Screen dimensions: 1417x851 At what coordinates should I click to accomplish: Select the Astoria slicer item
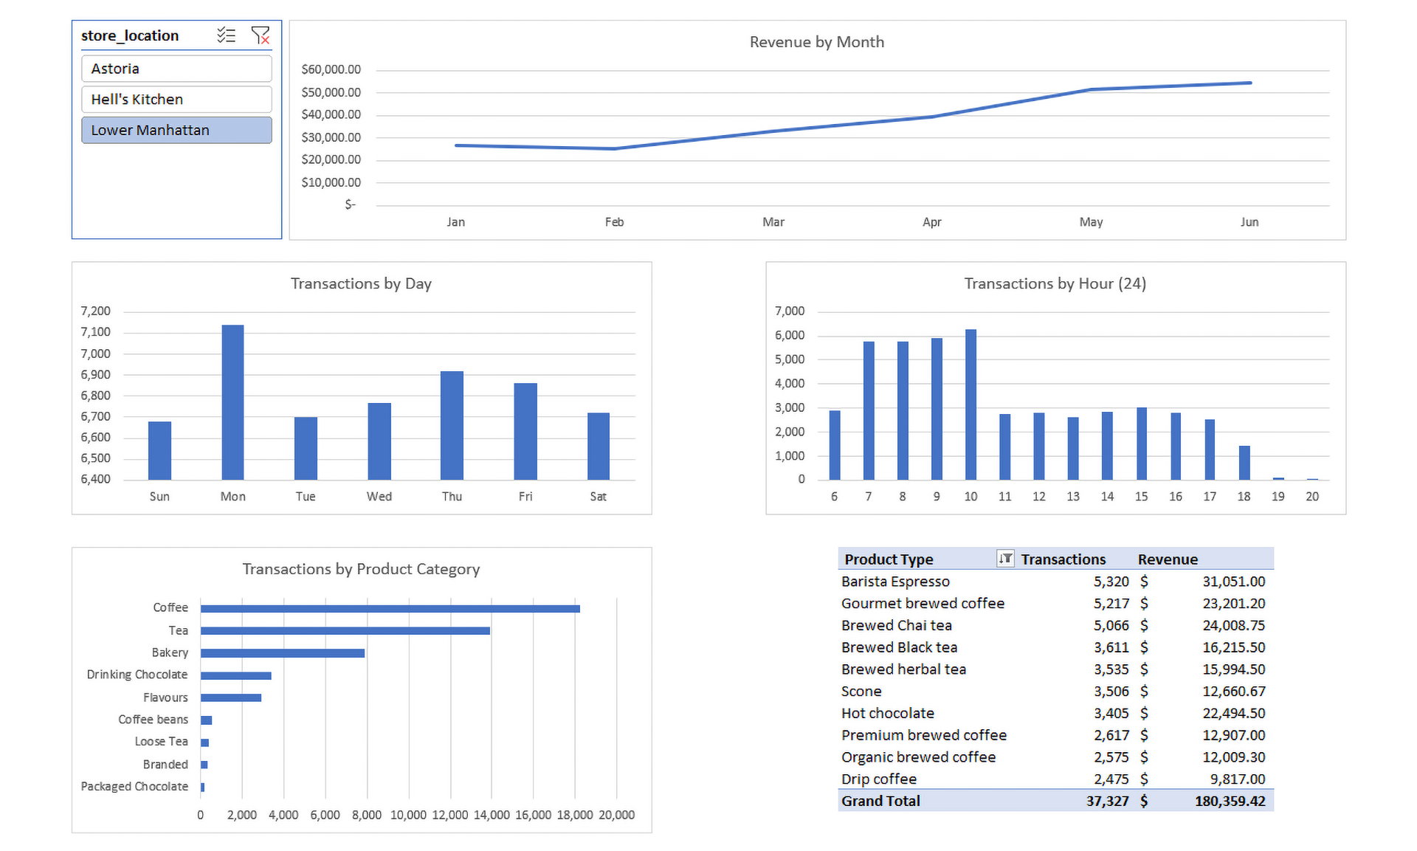tap(176, 69)
